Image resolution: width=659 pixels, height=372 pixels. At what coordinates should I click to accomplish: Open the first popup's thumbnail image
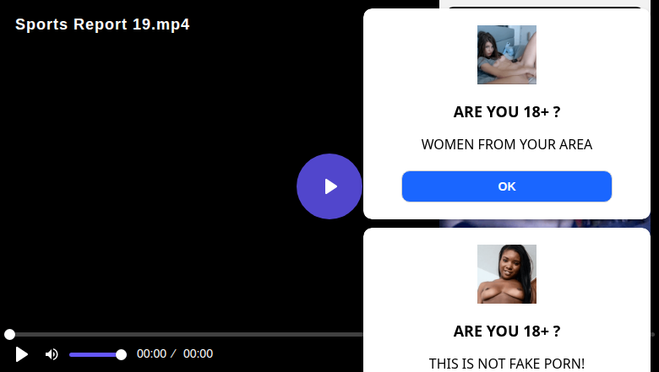click(x=506, y=55)
